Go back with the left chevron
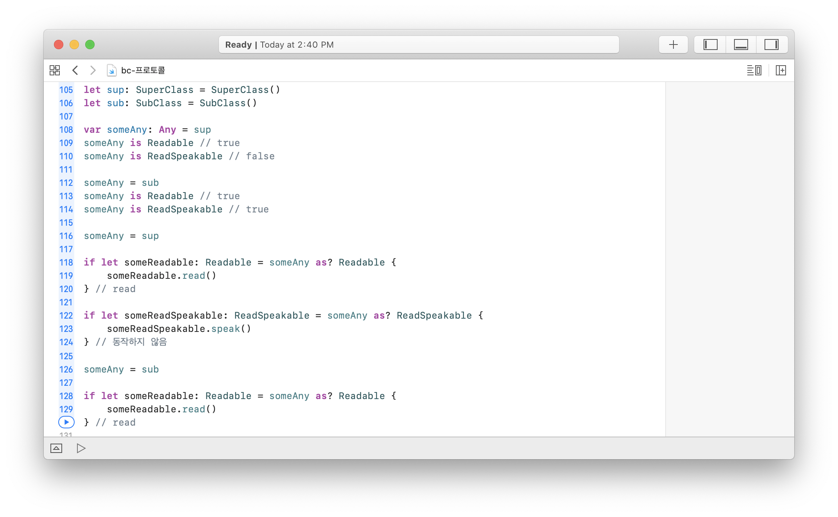The image size is (838, 517). pyautogui.click(x=75, y=70)
